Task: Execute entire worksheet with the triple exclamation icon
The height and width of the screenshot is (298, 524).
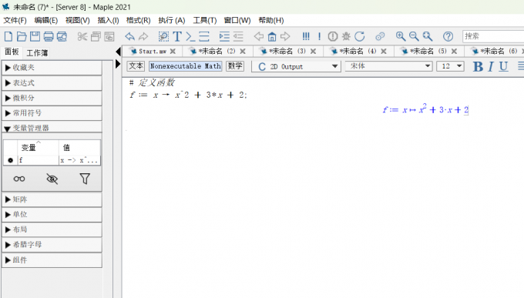Action: point(306,36)
